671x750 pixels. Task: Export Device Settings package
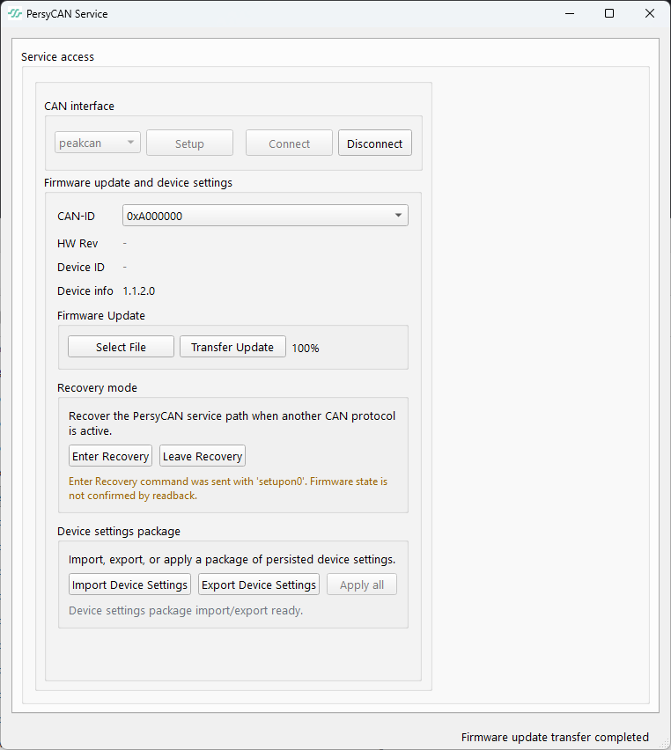(x=259, y=585)
